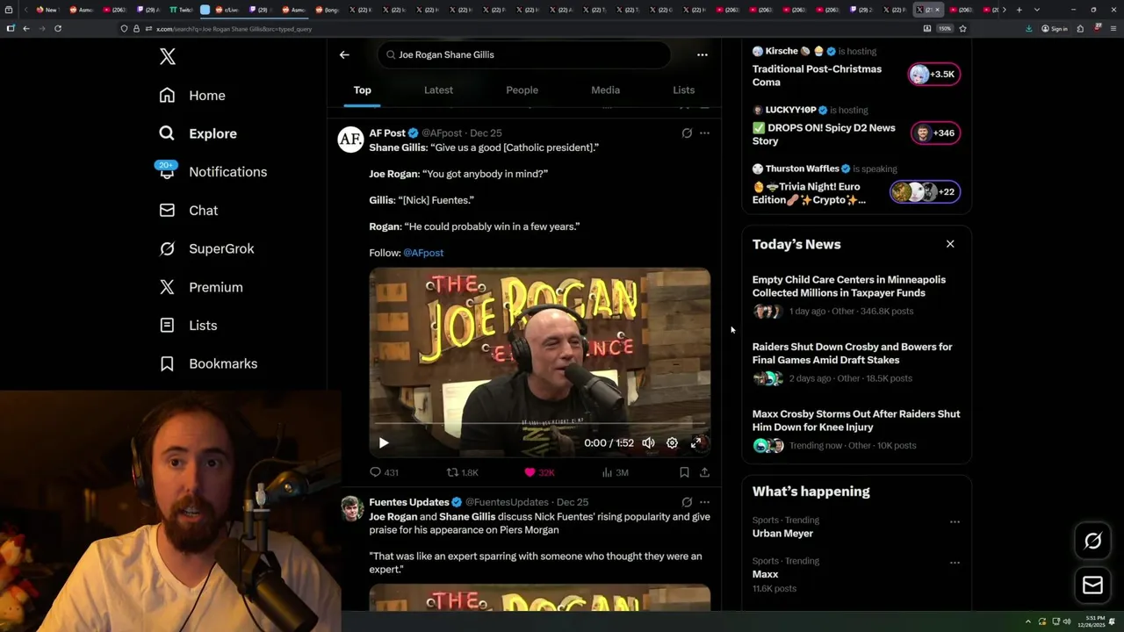
Task: Open browser downloads icon
Action: pyautogui.click(x=1028, y=29)
